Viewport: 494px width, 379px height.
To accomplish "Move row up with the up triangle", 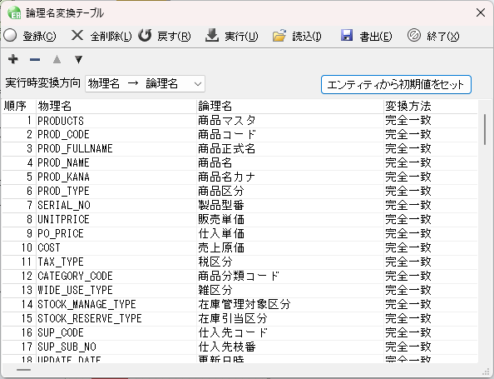I will click(57, 59).
